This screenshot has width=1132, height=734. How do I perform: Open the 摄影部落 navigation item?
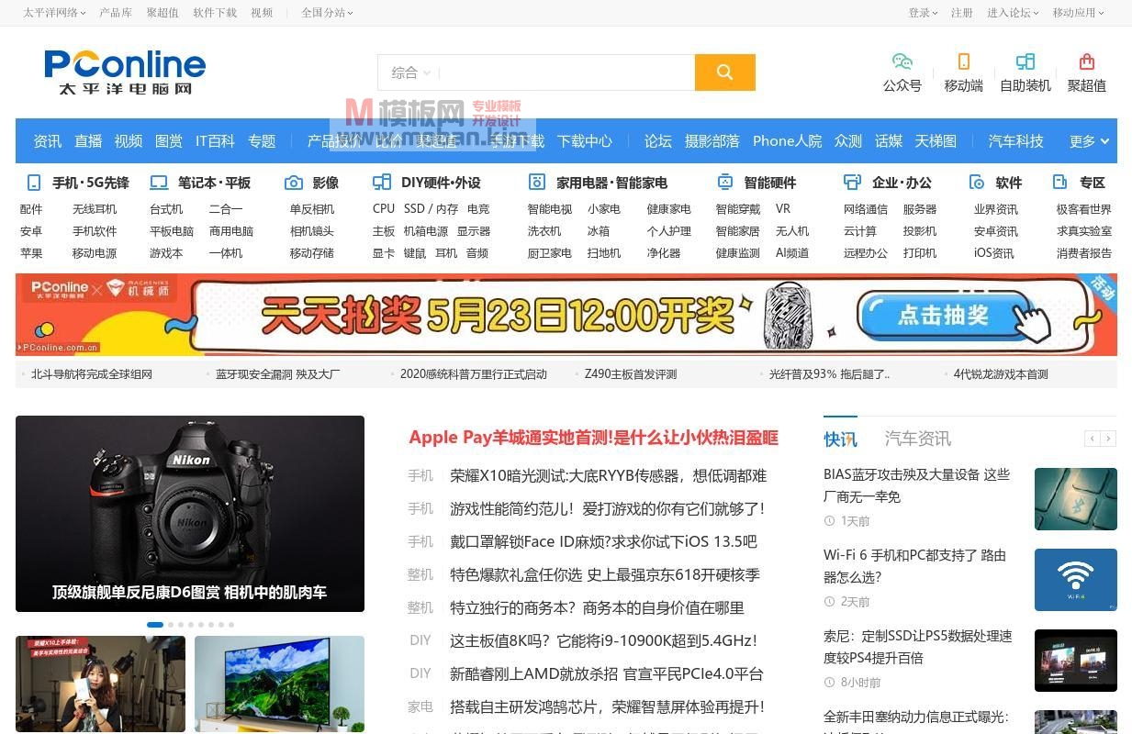[712, 141]
